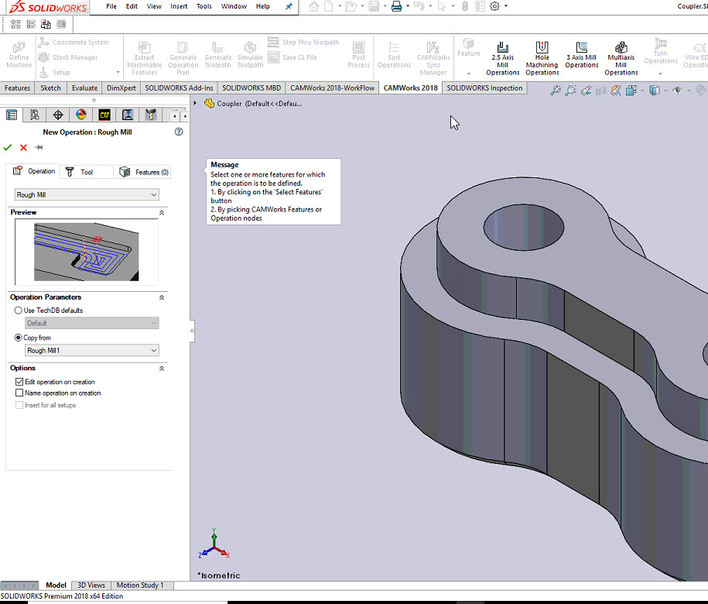Open the Tools menu
Viewport: 708px width, 604px height.
pos(204,6)
